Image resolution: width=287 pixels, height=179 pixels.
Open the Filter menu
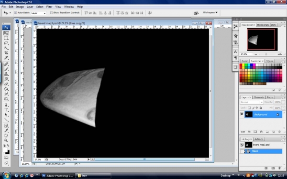[x=49, y=7]
